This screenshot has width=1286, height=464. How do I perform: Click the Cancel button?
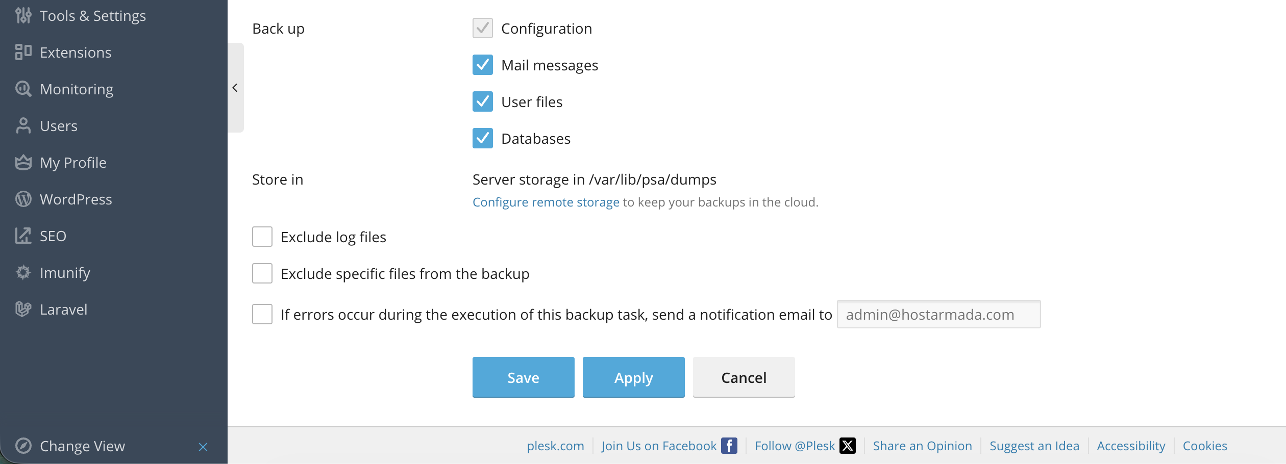click(744, 377)
